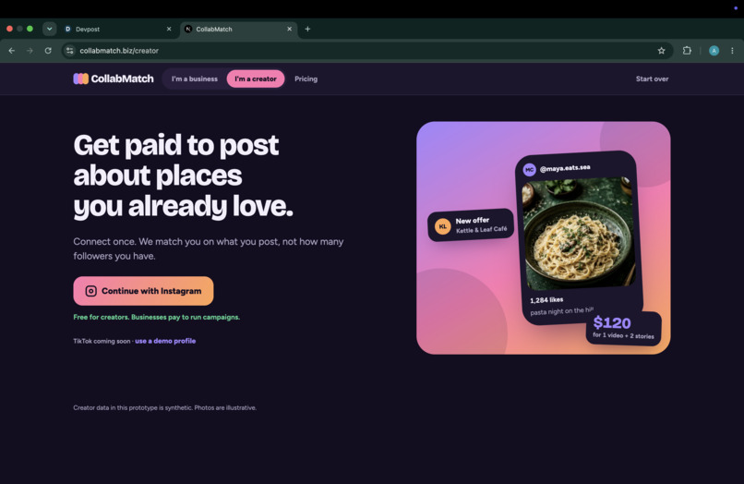Select the CollabMatch browser tab

(x=239, y=29)
